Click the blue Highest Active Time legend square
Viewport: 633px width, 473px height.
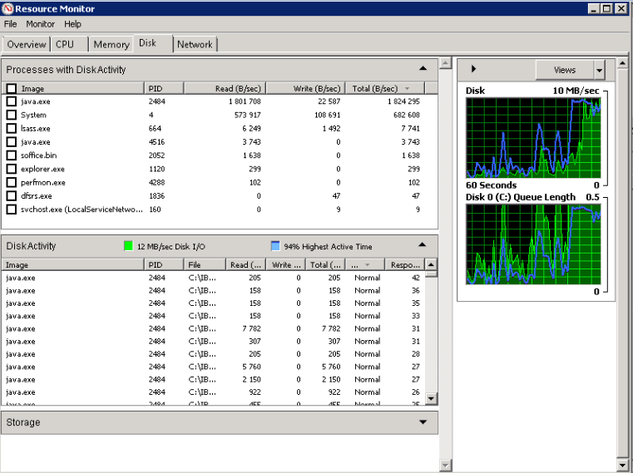click(275, 246)
